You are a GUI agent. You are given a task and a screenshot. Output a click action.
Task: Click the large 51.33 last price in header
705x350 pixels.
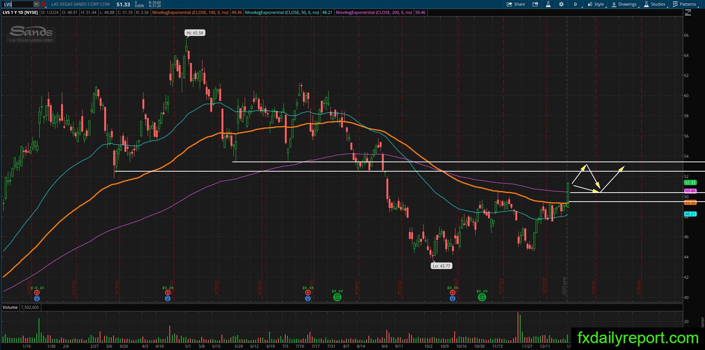click(x=123, y=4)
